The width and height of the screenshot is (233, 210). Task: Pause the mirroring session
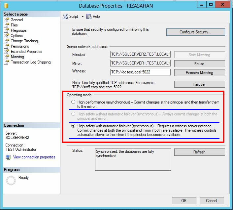coord(199,63)
